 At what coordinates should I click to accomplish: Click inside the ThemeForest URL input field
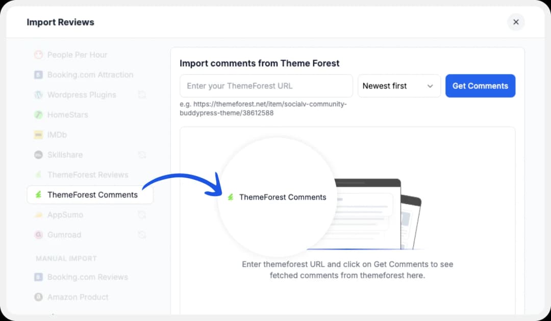point(266,86)
